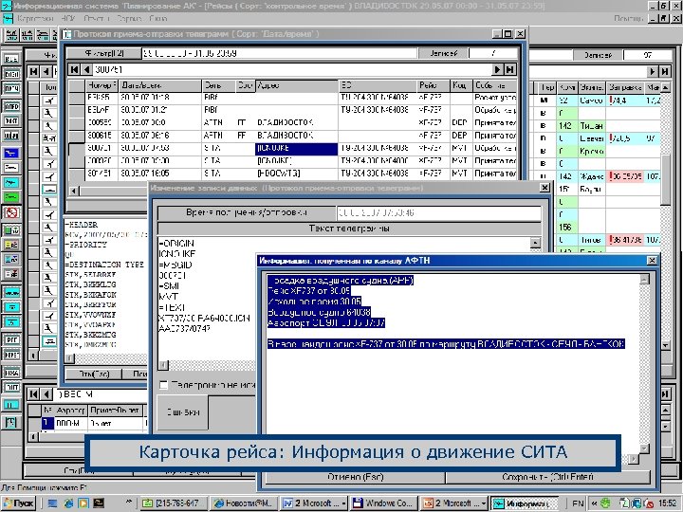Switch to 'Новости@M..' taskbar window
Screen dimensions: 683x512
[x=244, y=503]
